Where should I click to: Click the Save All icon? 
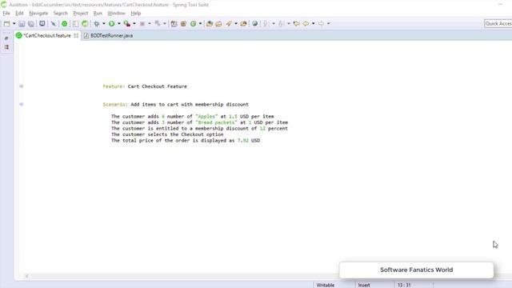coord(31,23)
